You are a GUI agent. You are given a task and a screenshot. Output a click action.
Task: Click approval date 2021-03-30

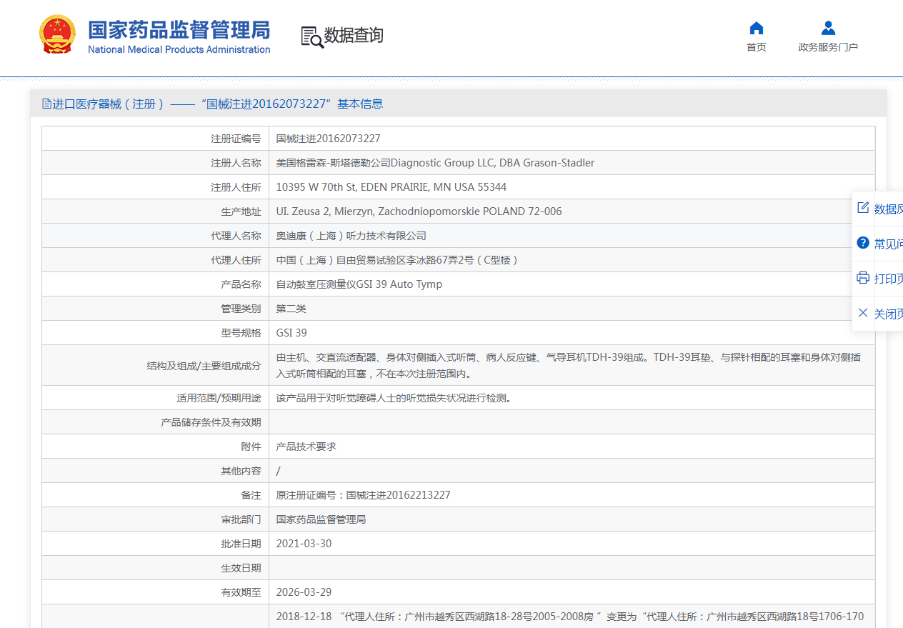(x=304, y=544)
